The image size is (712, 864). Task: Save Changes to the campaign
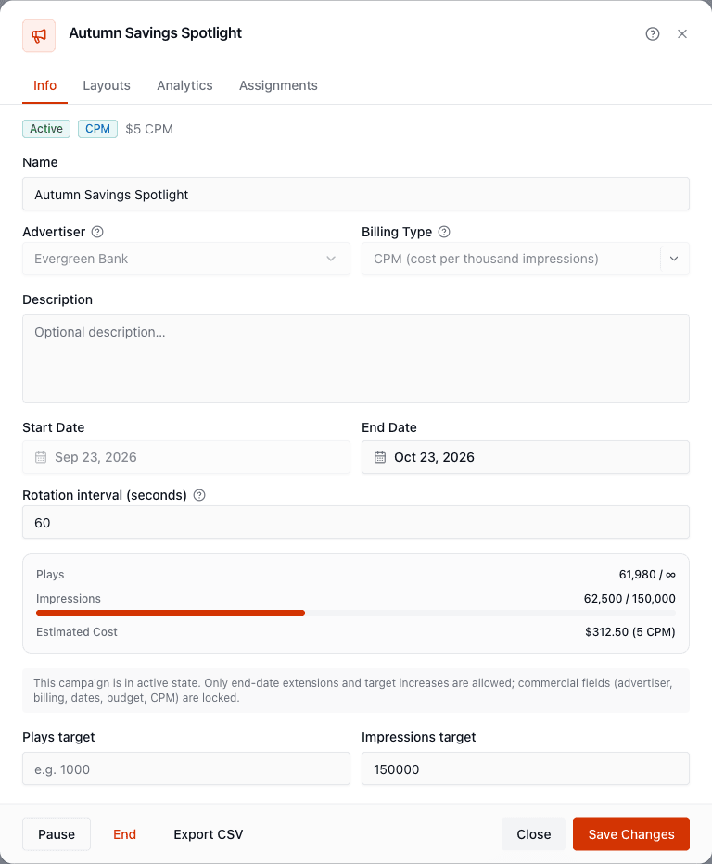pyautogui.click(x=631, y=834)
